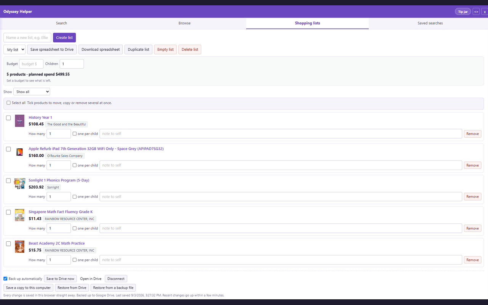Screen dimensions: 488x305
Task: Tick the Sonlight 1 Phonics selection checkbox
Action: point(8,181)
